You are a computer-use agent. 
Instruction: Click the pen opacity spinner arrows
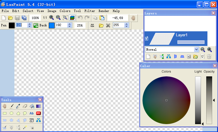pos(29,25)
